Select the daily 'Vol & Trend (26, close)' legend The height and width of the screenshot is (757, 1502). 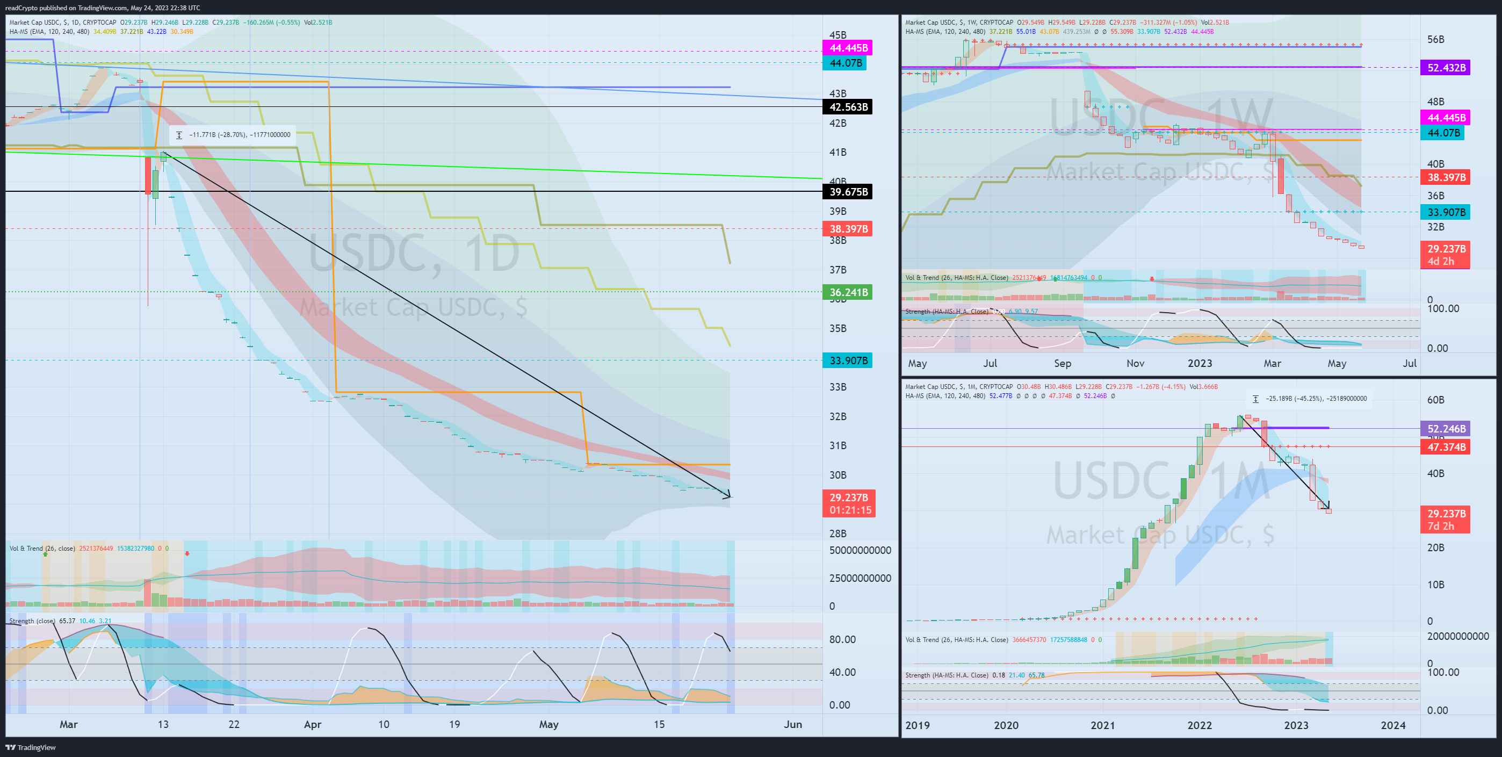point(42,548)
